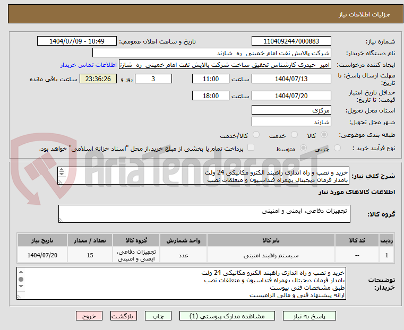Click the scrollbar thumb in توضیحات خریدار box
Screen dimensions: 404x330
coord(21,279)
